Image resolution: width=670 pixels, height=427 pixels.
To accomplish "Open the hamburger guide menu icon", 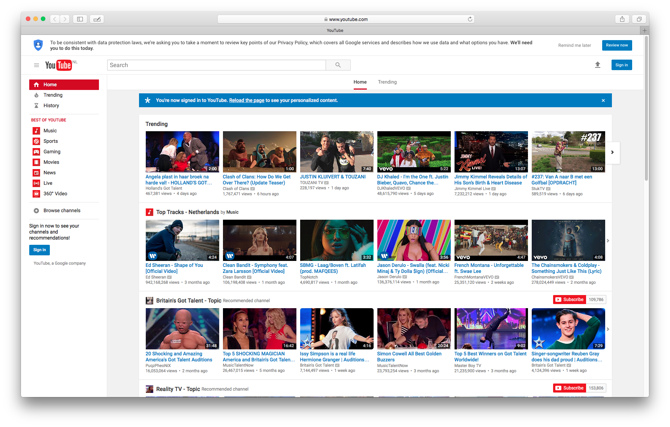I will [x=36, y=65].
